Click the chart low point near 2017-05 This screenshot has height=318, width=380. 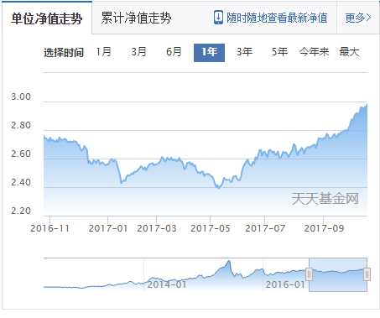coord(219,188)
